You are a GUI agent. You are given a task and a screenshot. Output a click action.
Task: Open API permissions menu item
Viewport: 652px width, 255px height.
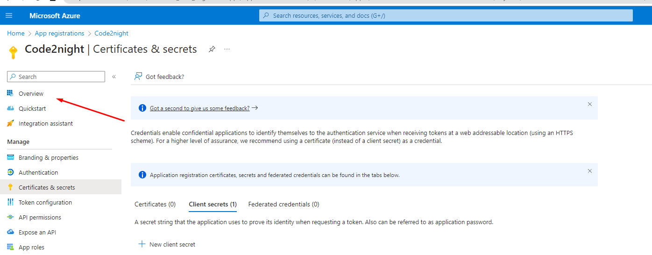coord(40,217)
